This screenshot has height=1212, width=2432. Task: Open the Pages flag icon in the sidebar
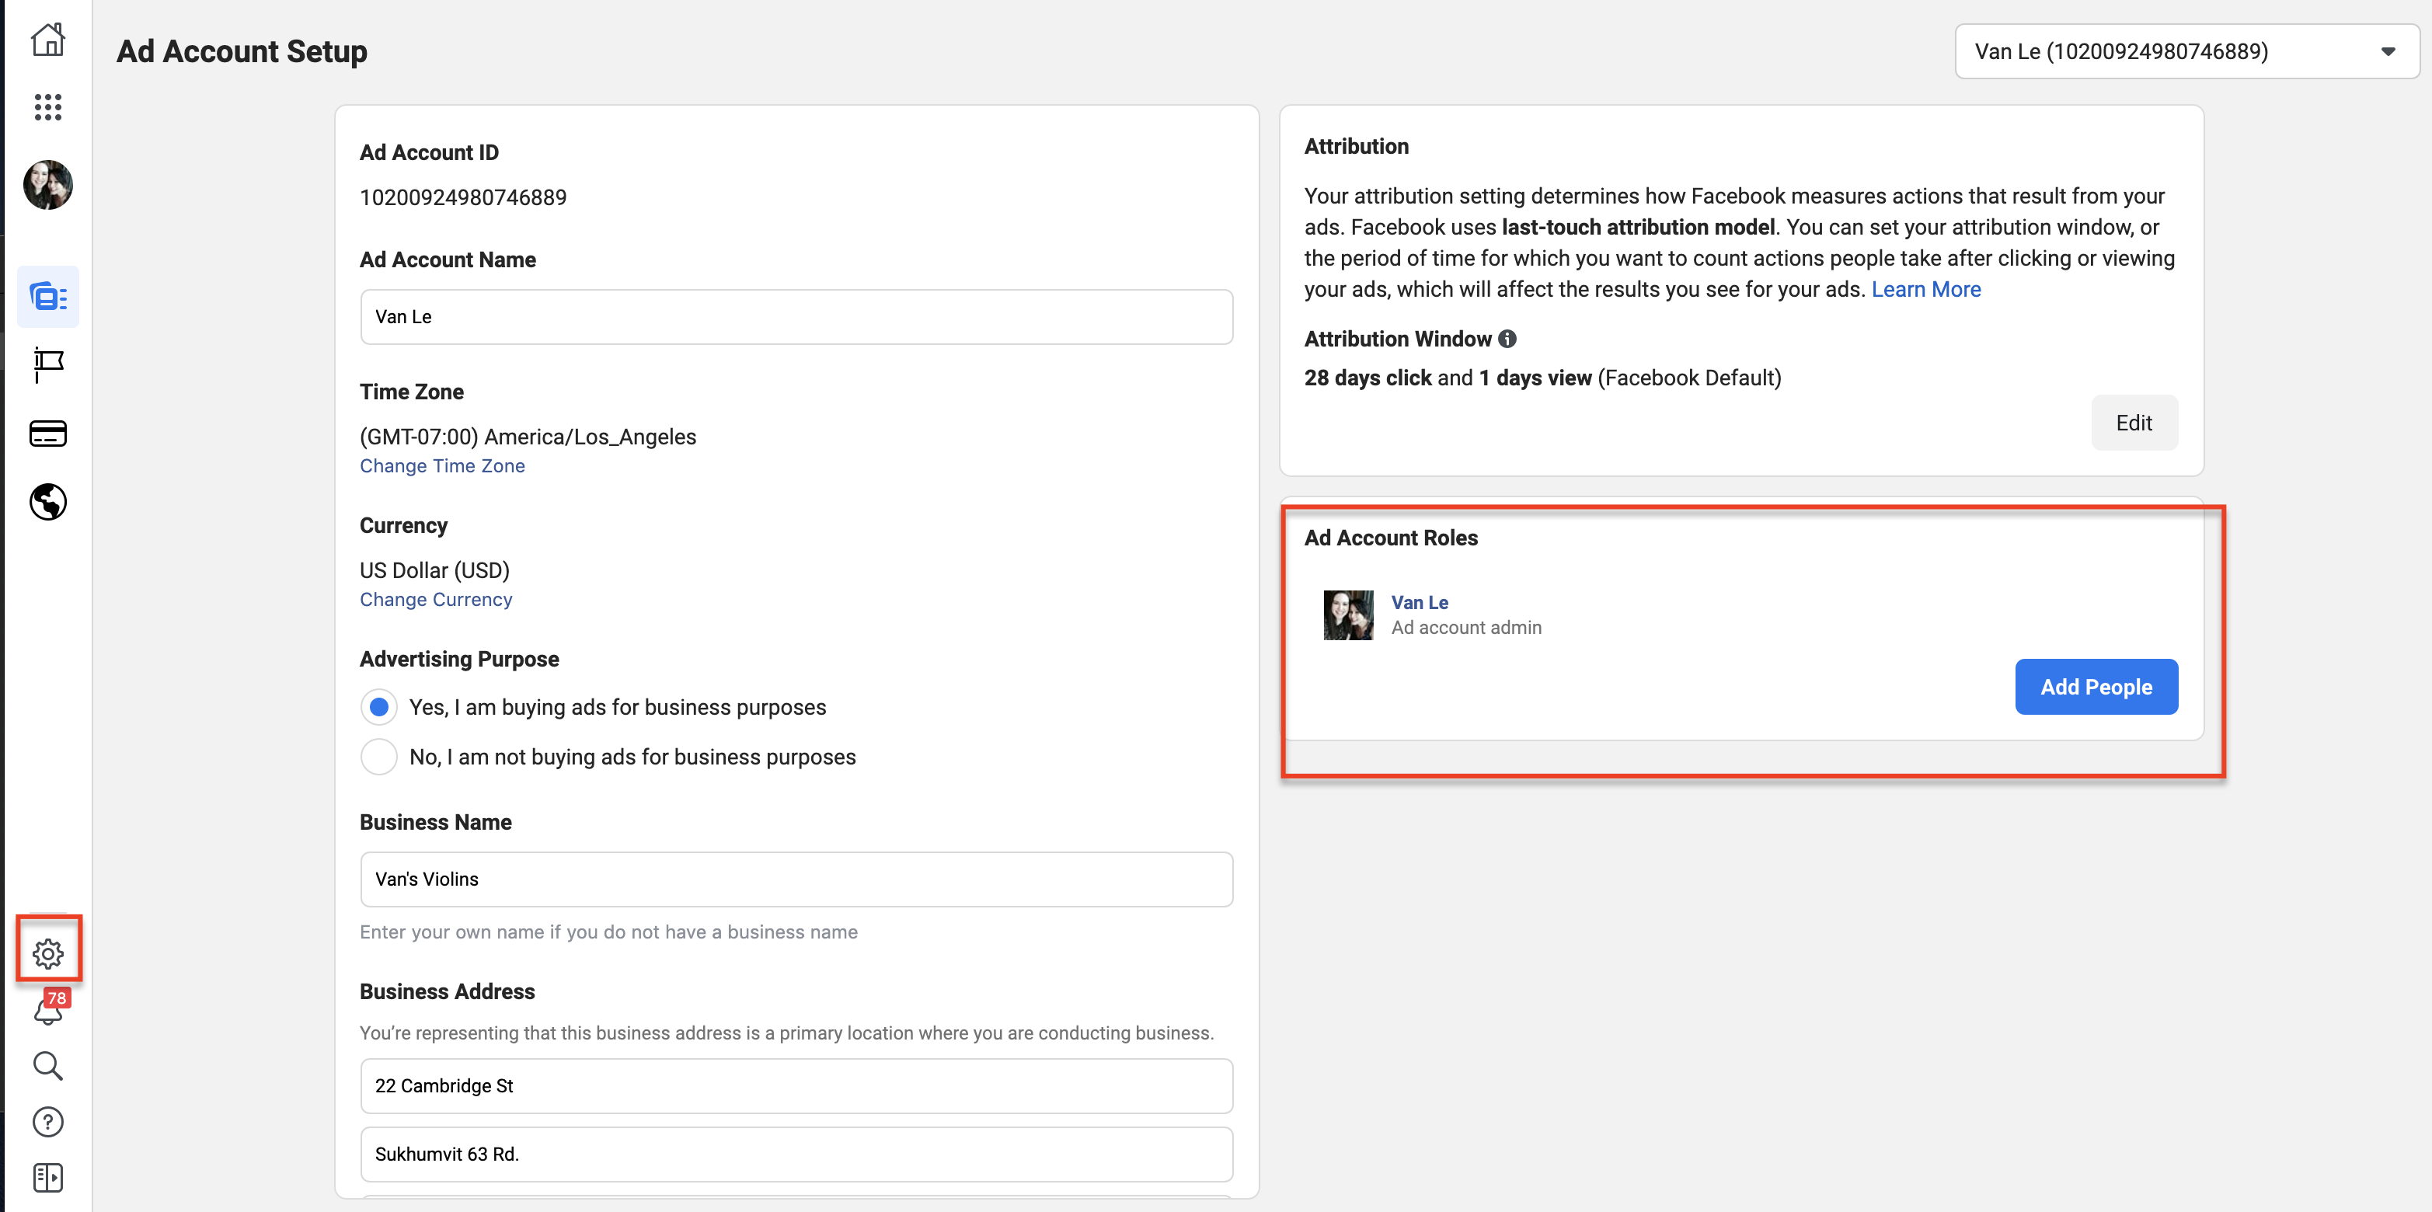tap(48, 364)
